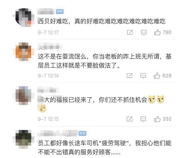View the third commenter's brown avatar profile
This screenshot has height=158, width=182.
pos(23,96)
